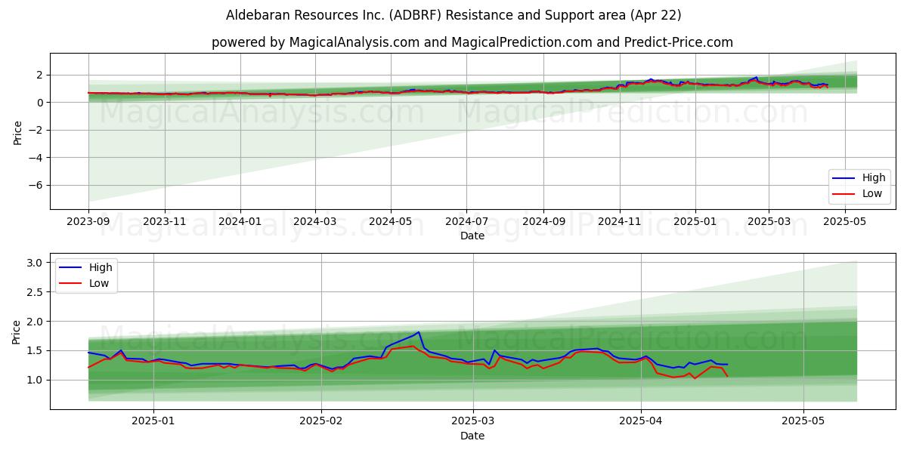Viewport: 907px width, 453px height.
Task: Click the '2023-09' label on the top x-axis
Action: [88, 222]
